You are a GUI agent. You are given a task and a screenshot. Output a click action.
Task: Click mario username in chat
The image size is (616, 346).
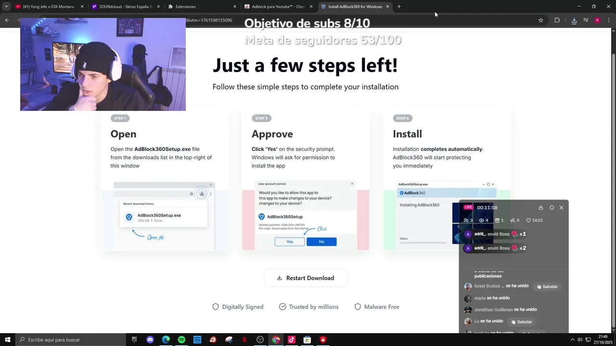click(480, 298)
